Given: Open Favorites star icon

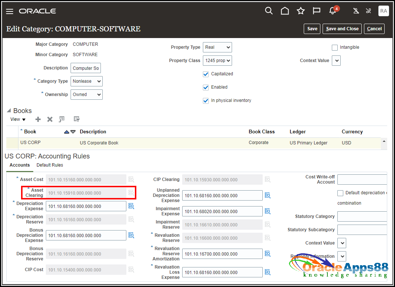Looking at the screenshot, I should [x=300, y=11].
